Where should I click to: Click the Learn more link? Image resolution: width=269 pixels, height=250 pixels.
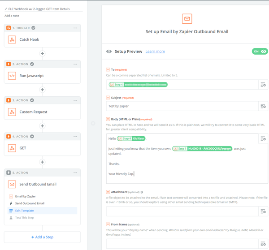[155, 52]
